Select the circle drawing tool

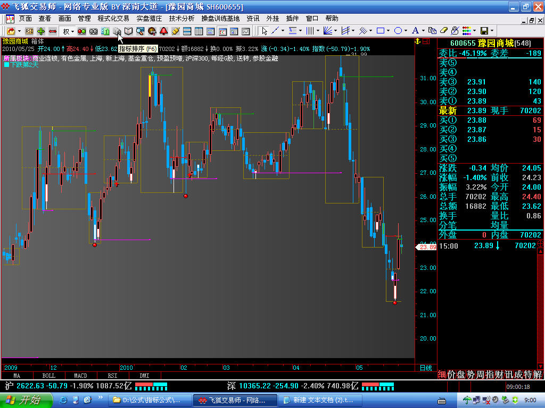[398, 31]
